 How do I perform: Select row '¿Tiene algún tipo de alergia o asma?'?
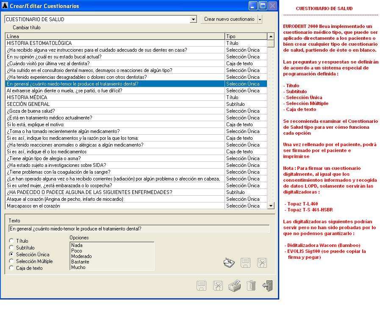pyautogui.click(x=136, y=158)
